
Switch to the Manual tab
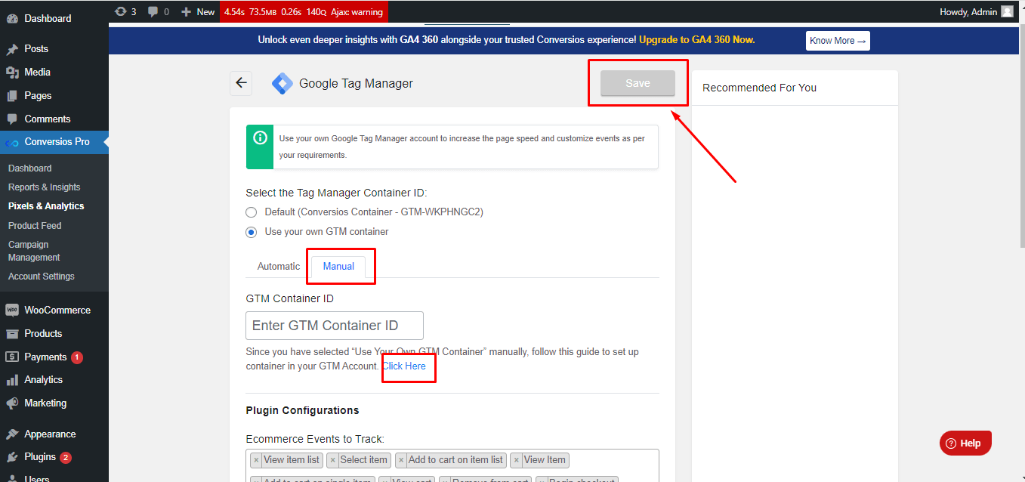pos(338,266)
